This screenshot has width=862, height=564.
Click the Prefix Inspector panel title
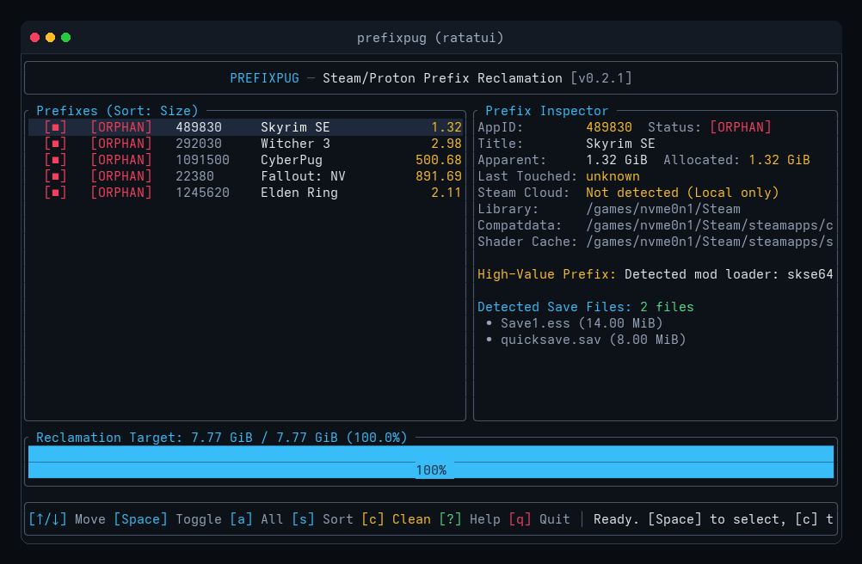547,111
